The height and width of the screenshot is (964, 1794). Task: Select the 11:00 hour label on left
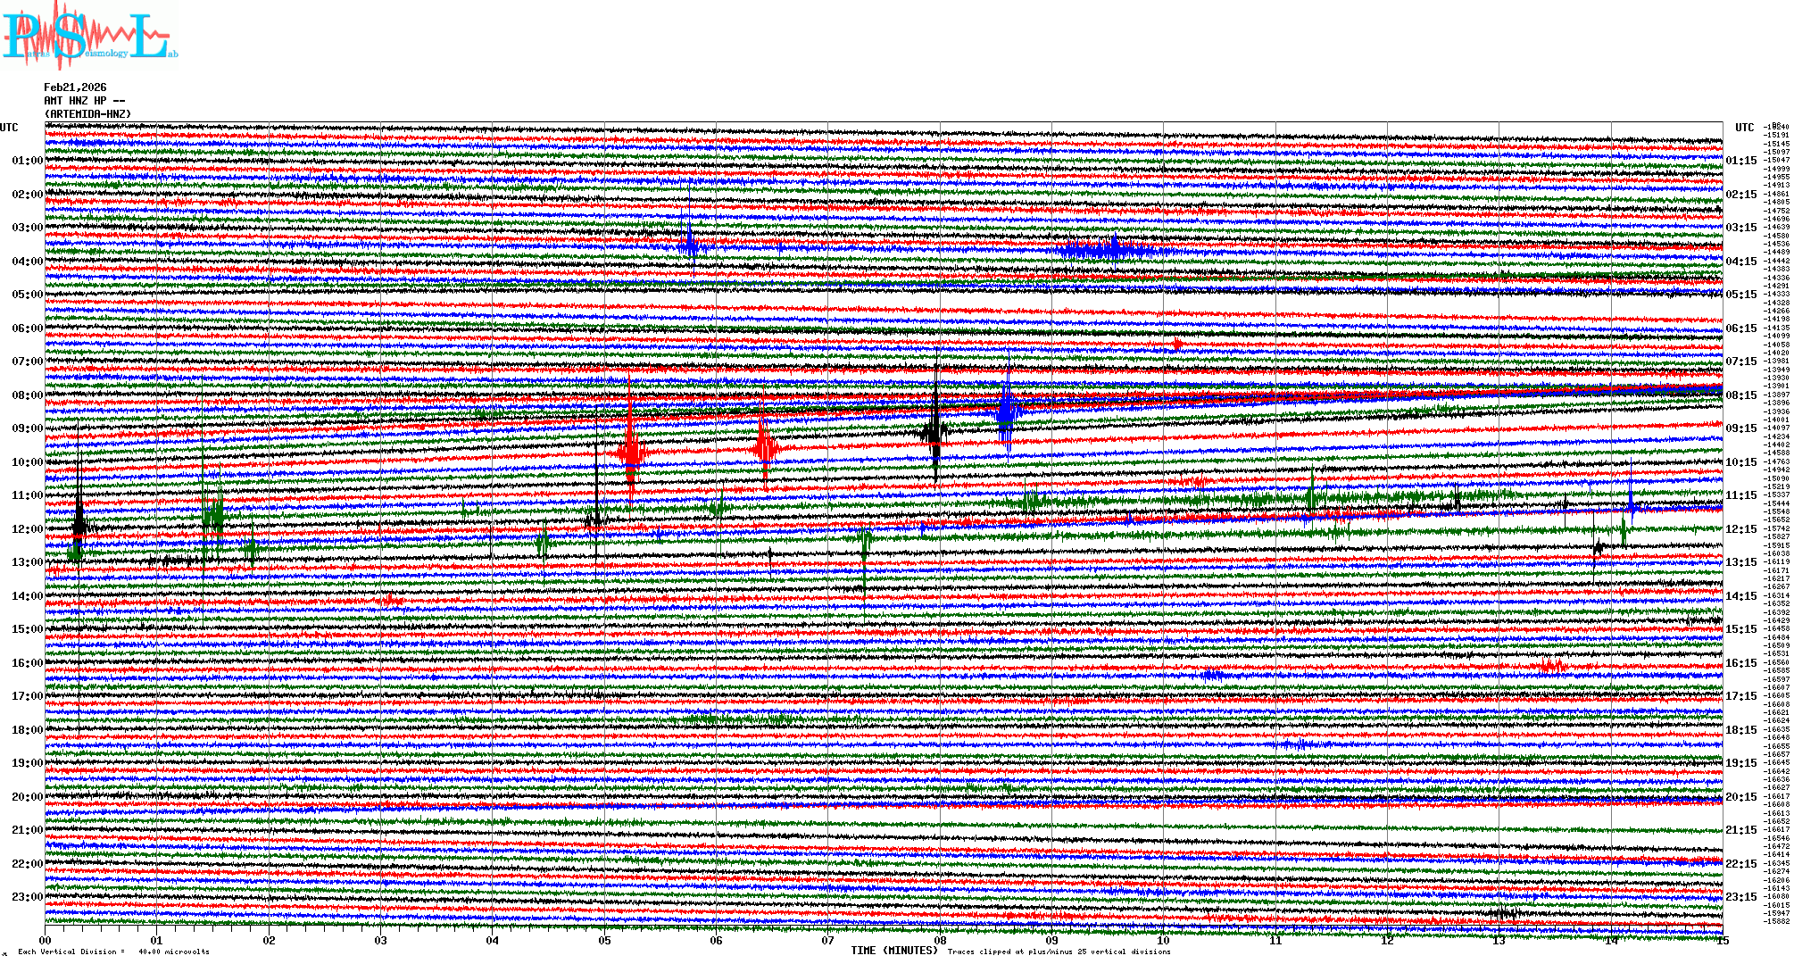[x=27, y=495]
